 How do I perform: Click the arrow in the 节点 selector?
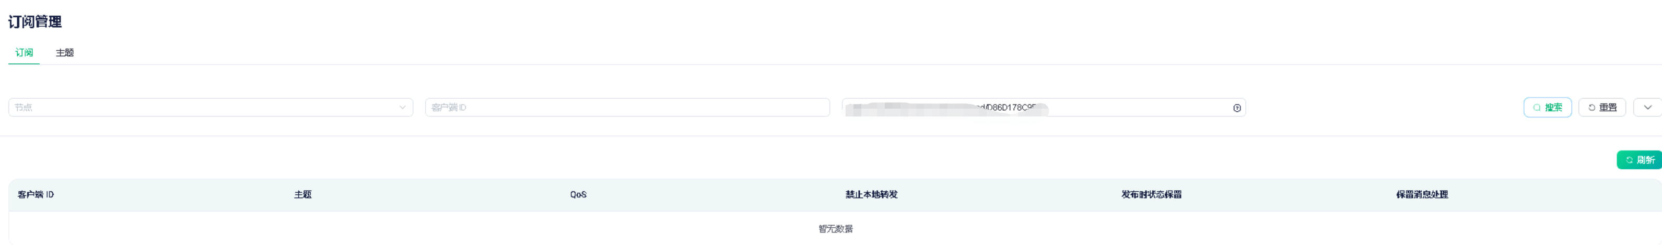tap(402, 108)
